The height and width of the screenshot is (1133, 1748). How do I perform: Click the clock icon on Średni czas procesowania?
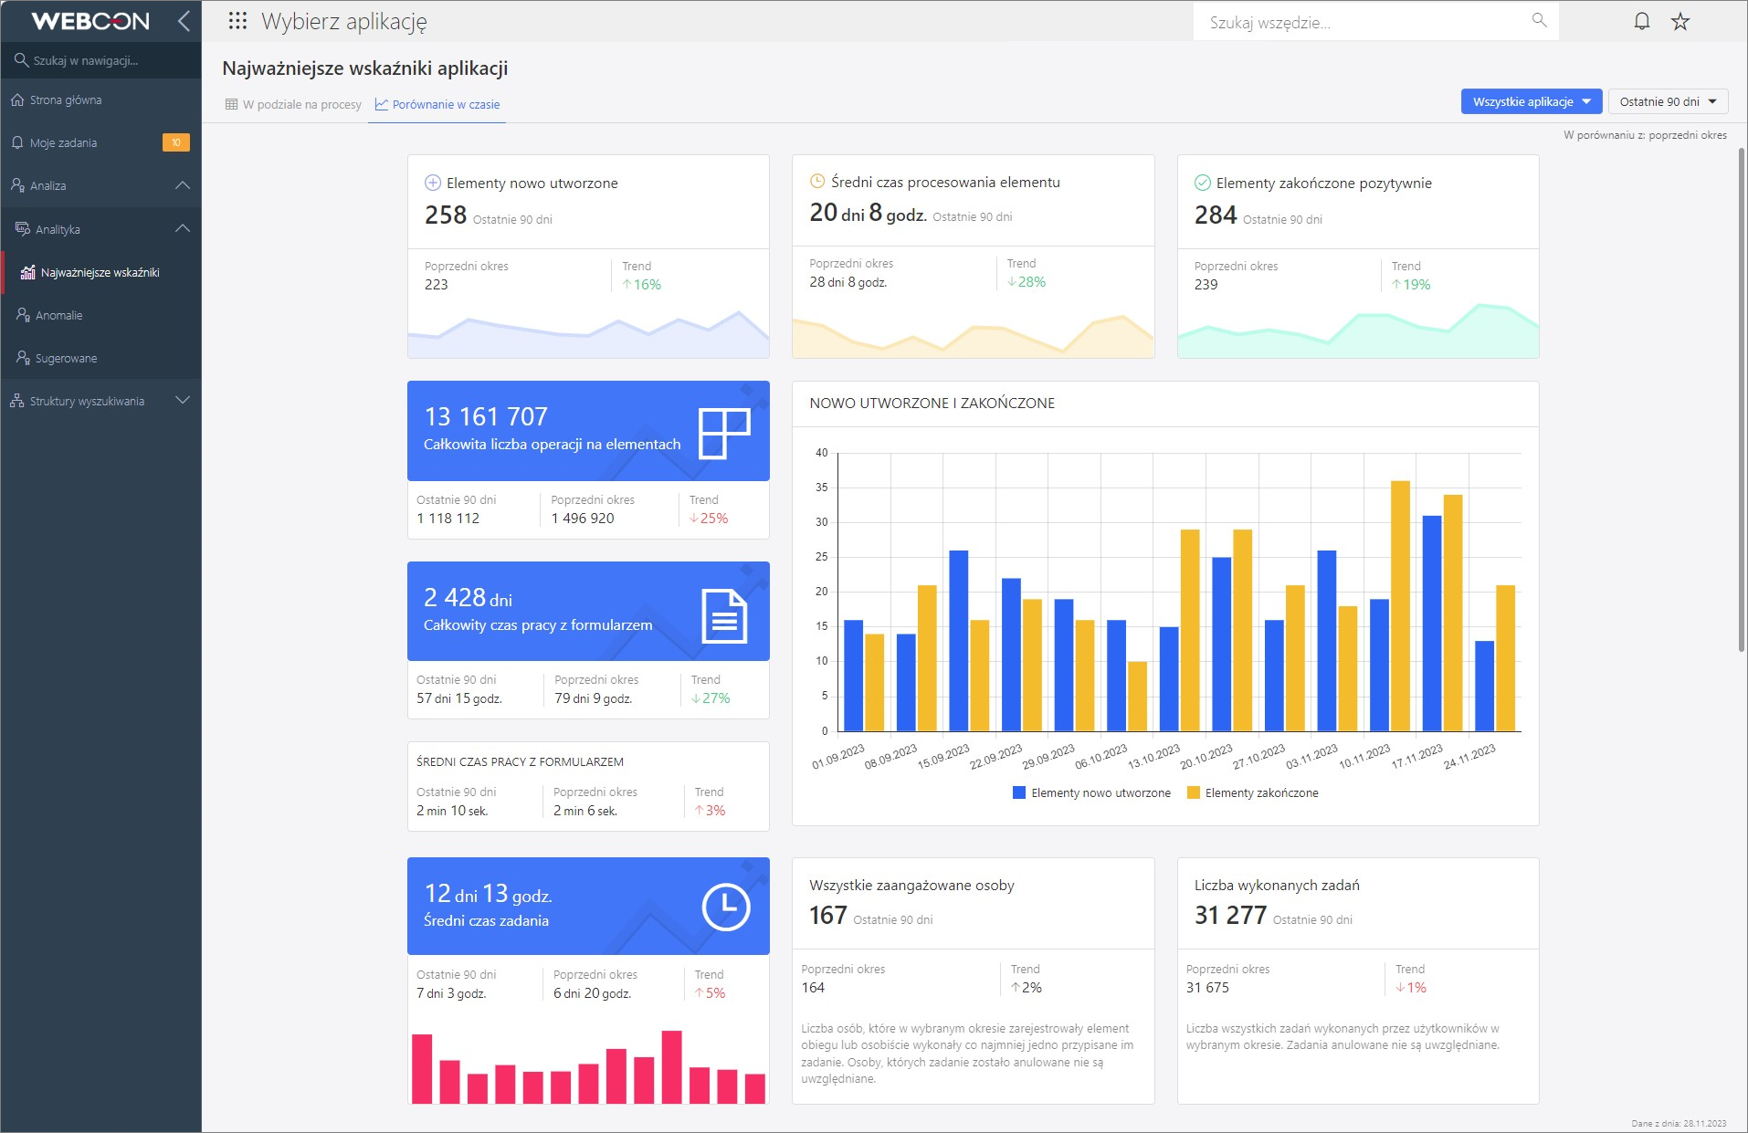[817, 182]
